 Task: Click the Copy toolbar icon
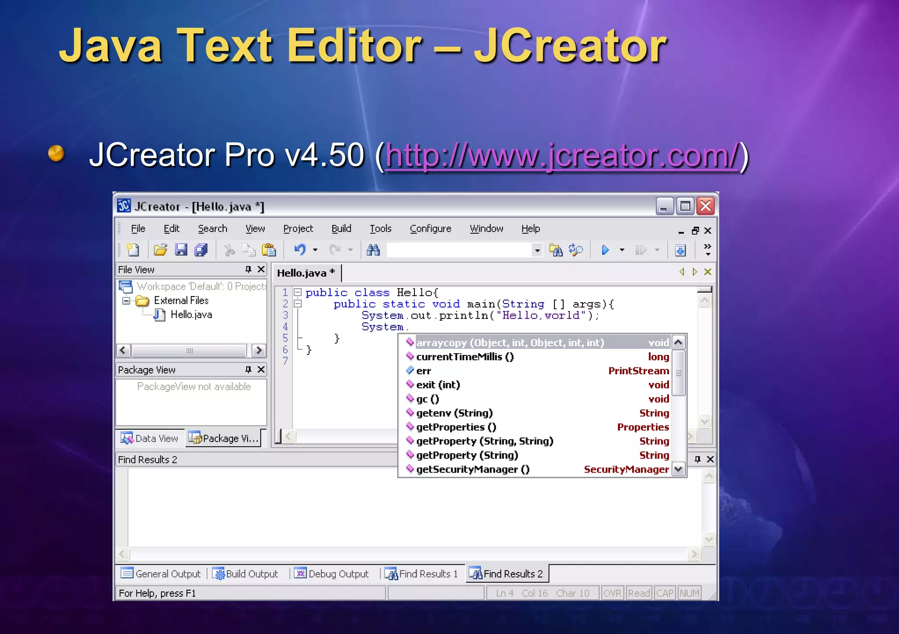click(249, 250)
